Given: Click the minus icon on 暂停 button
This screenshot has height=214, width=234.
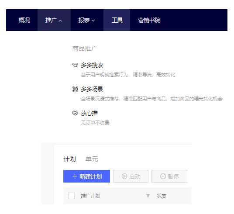Looking at the screenshot, I should (163, 176).
